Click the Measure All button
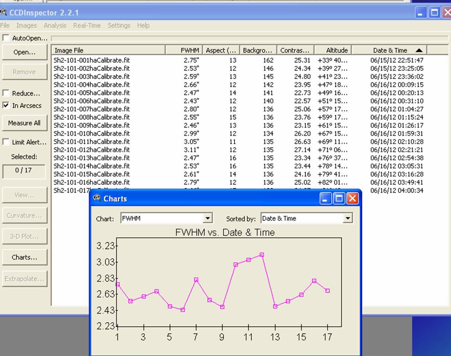Image resolution: width=451 pixels, height=356 pixels. click(25, 123)
